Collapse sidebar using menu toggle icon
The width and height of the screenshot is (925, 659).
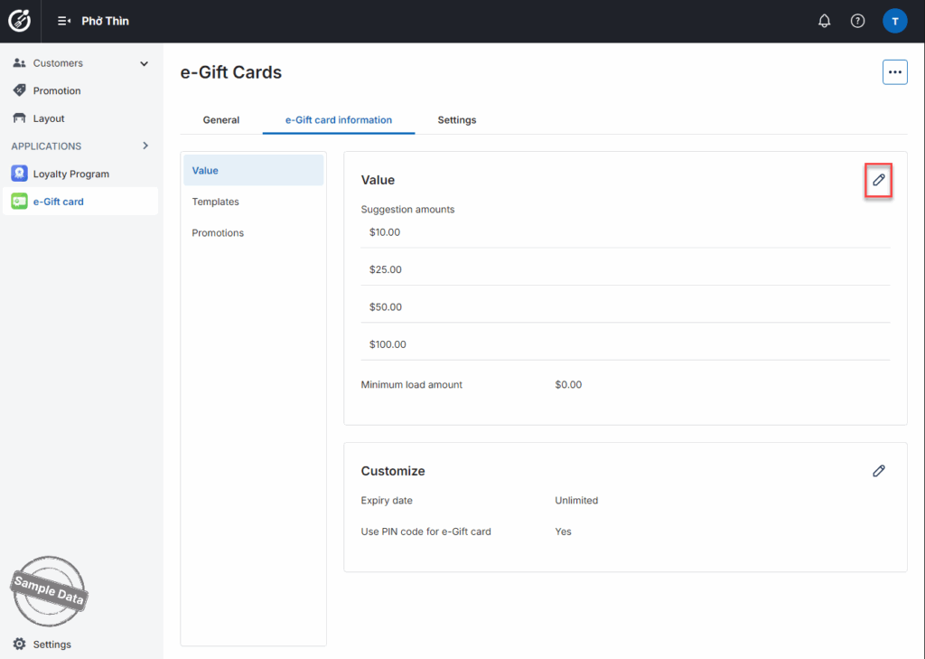pyautogui.click(x=64, y=21)
